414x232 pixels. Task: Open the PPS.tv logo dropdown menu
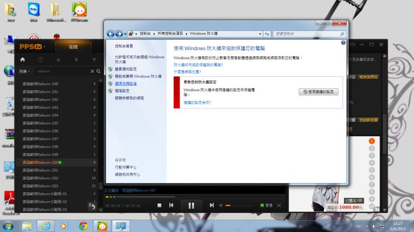click(33, 47)
